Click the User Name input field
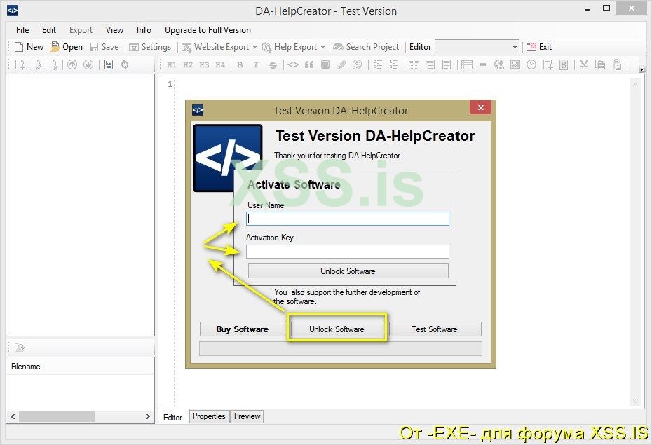 348,219
